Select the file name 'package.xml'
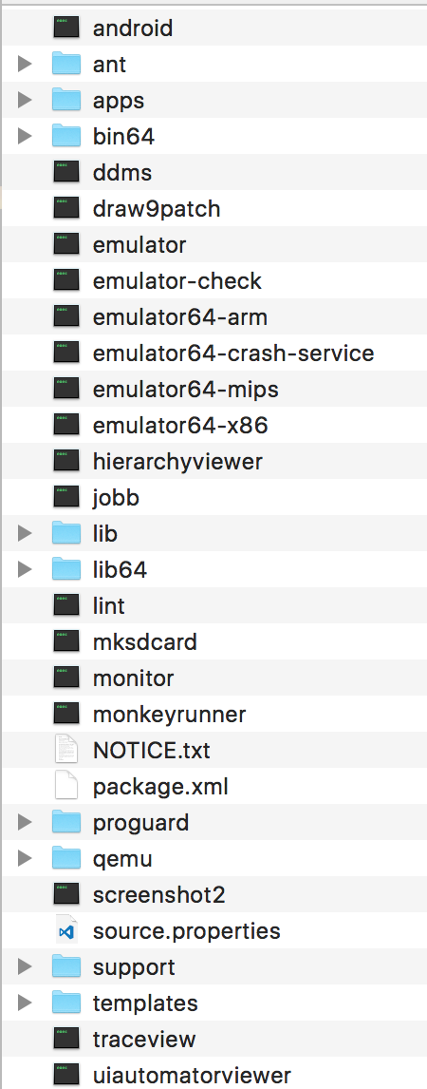The height and width of the screenshot is (1089, 427). click(160, 787)
